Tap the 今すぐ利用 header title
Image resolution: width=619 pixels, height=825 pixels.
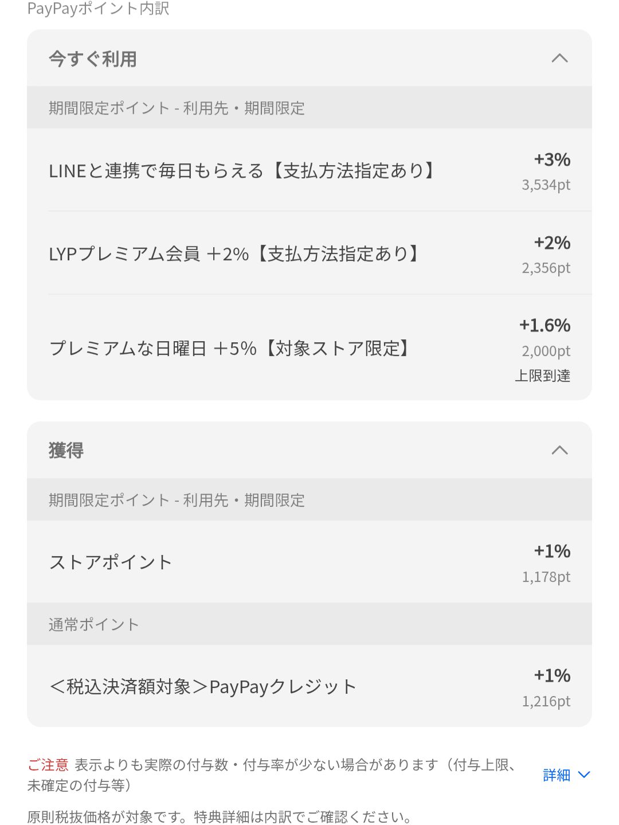click(93, 58)
